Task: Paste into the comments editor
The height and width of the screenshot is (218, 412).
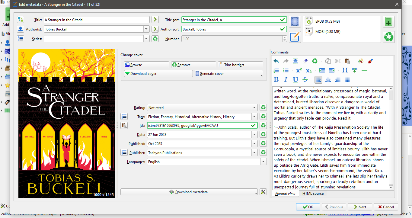Action: coord(347,61)
